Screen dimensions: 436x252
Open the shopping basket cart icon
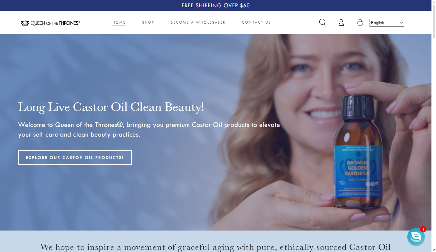[360, 23]
